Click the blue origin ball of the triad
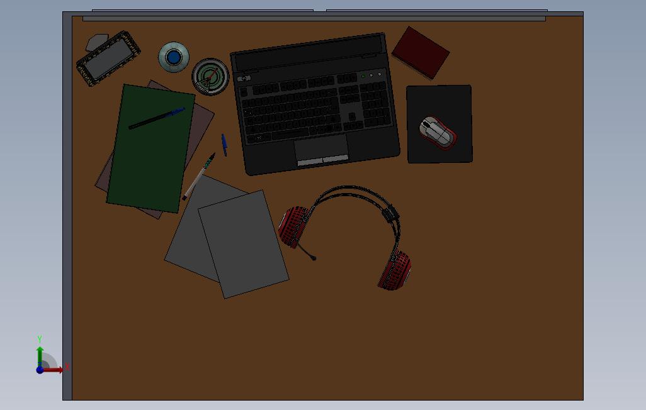646x410 pixels. 40,370
